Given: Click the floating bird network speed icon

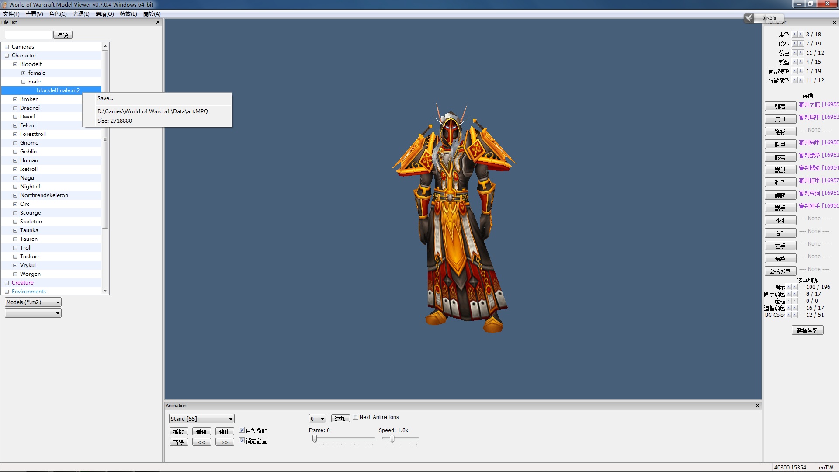Looking at the screenshot, I should 749,18.
